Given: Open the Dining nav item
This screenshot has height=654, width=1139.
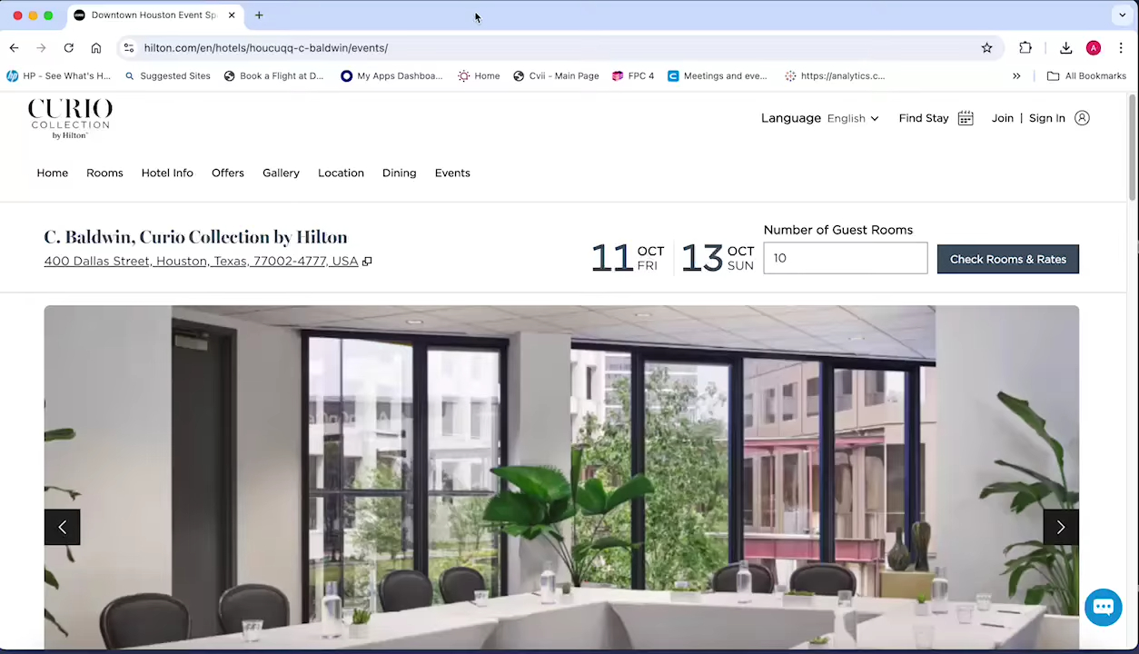Looking at the screenshot, I should 399,173.
